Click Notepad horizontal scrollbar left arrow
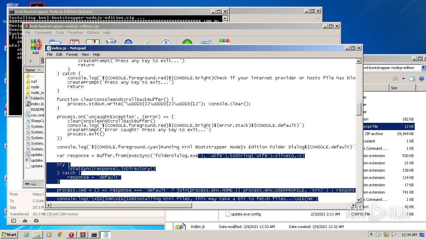 coord(49,205)
